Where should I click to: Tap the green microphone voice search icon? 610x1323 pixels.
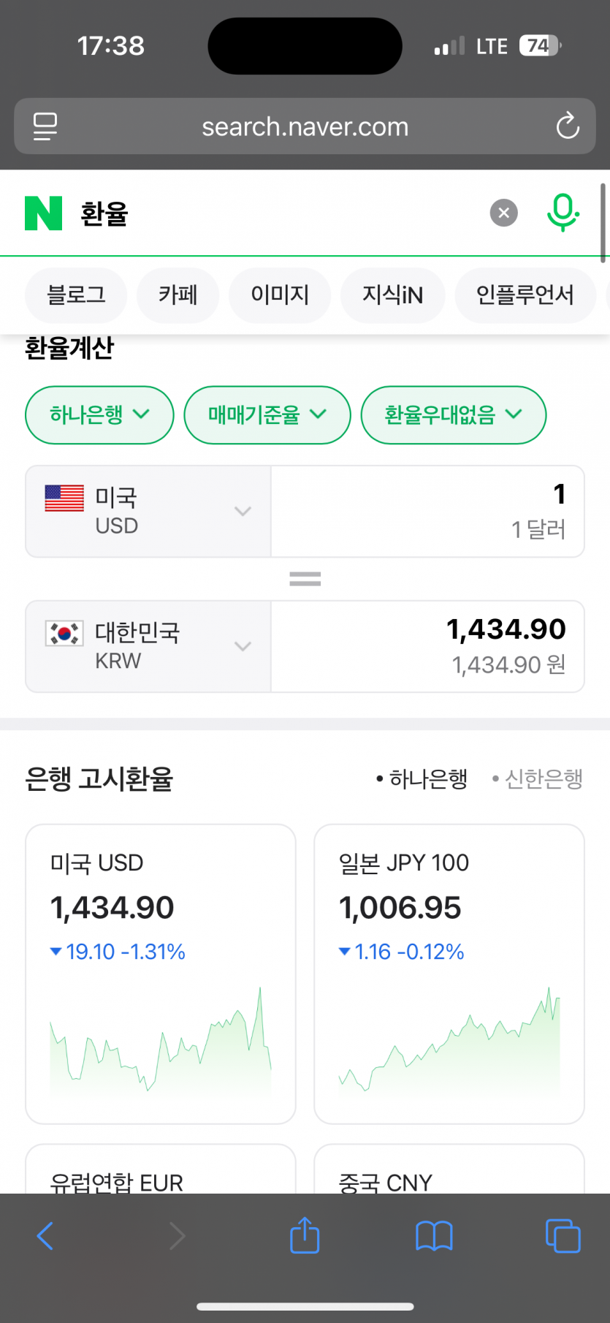coord(563,213)
